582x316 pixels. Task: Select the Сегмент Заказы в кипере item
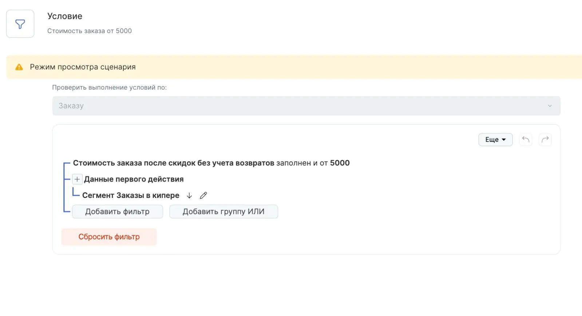pyautogui.click(x=131, y=195)
